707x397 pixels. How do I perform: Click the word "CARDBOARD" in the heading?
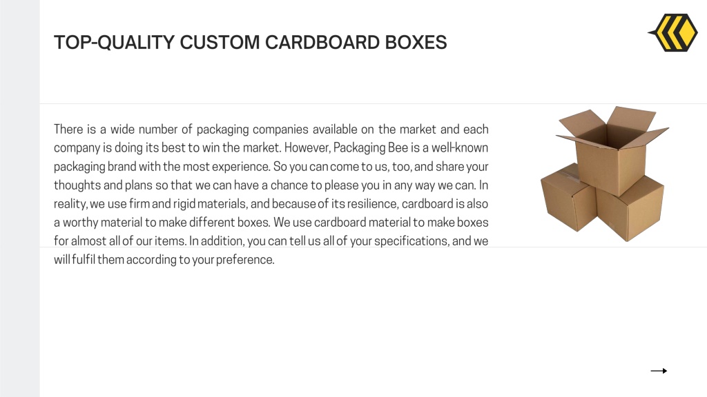(x=322, y=42)
